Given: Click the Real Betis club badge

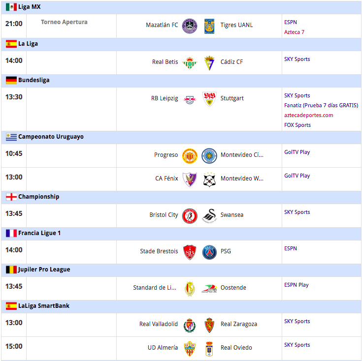Looking at the screenshot, I should tap(190, 62).
